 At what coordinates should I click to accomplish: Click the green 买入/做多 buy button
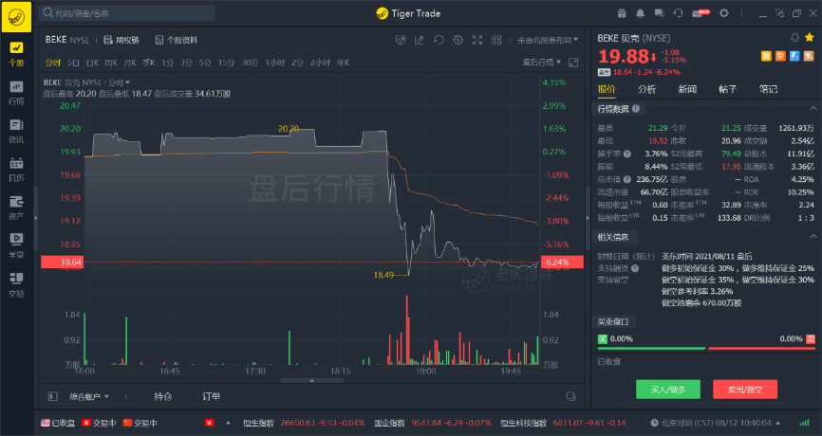tap(668, 389)
